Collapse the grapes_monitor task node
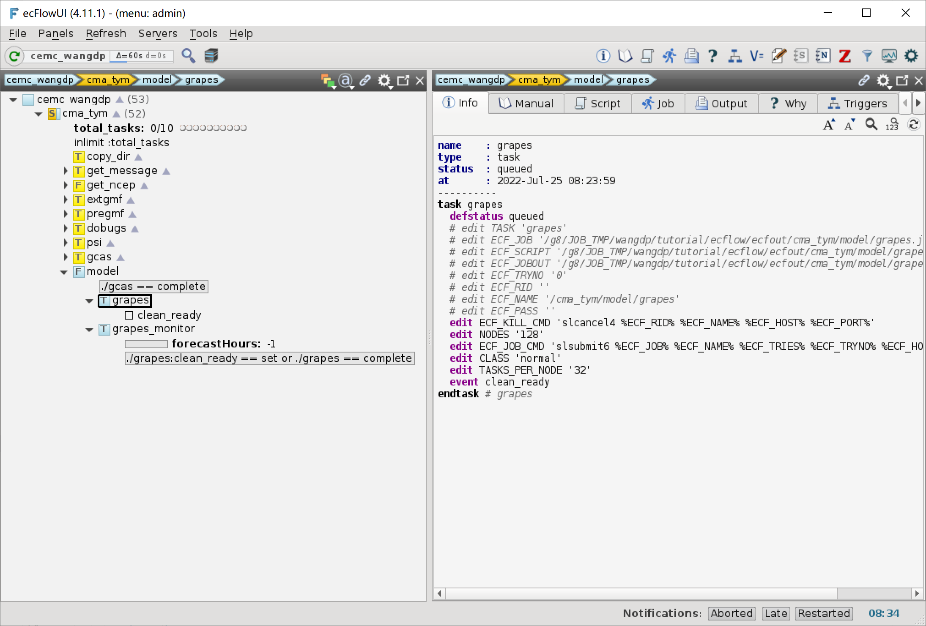This screenshot has height=626, width=926. pos(89,330)
